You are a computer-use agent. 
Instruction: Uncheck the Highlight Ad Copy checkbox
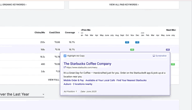point(65,56)
